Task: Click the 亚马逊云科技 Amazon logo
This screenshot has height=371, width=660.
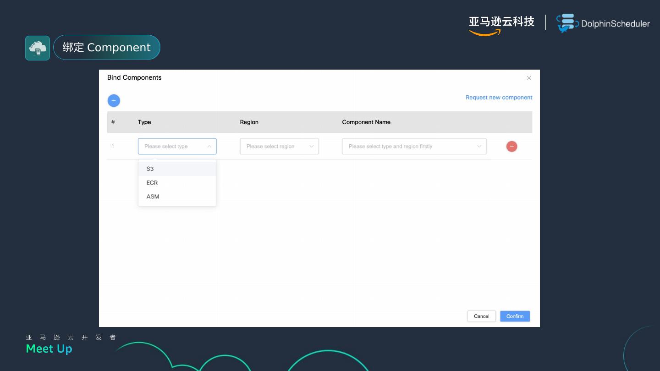Action: 501,25
